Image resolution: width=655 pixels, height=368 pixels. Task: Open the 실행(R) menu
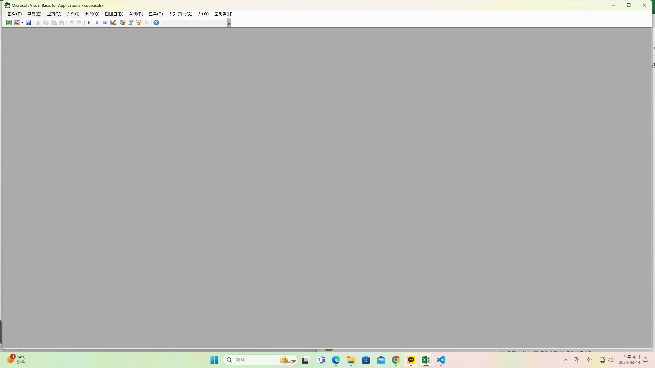click(136, 14)
